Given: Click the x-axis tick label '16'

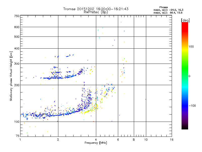Looking at the screenshot, I should point(172,140).
